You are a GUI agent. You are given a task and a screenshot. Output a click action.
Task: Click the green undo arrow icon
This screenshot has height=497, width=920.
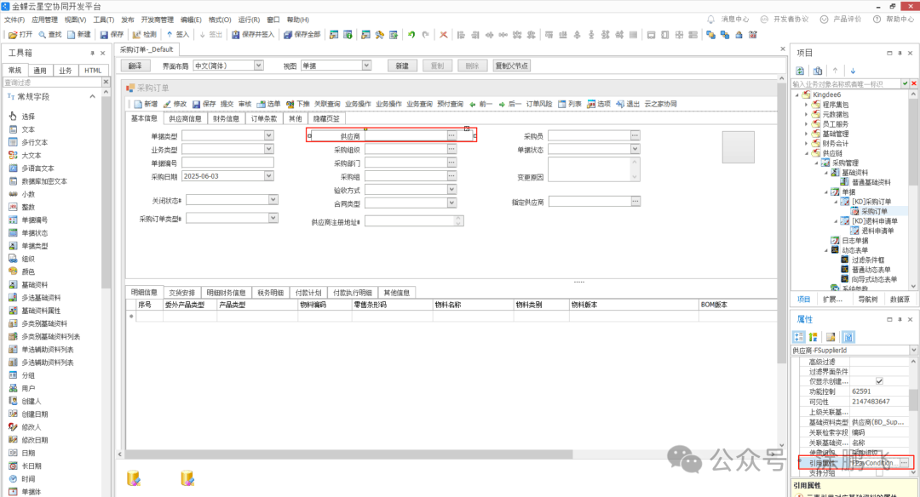click(411, 35)
